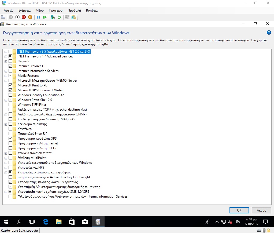Screen dimensions: 274x233
Task: Open taskbar Search magnifier
Action: tap(19, 222)
